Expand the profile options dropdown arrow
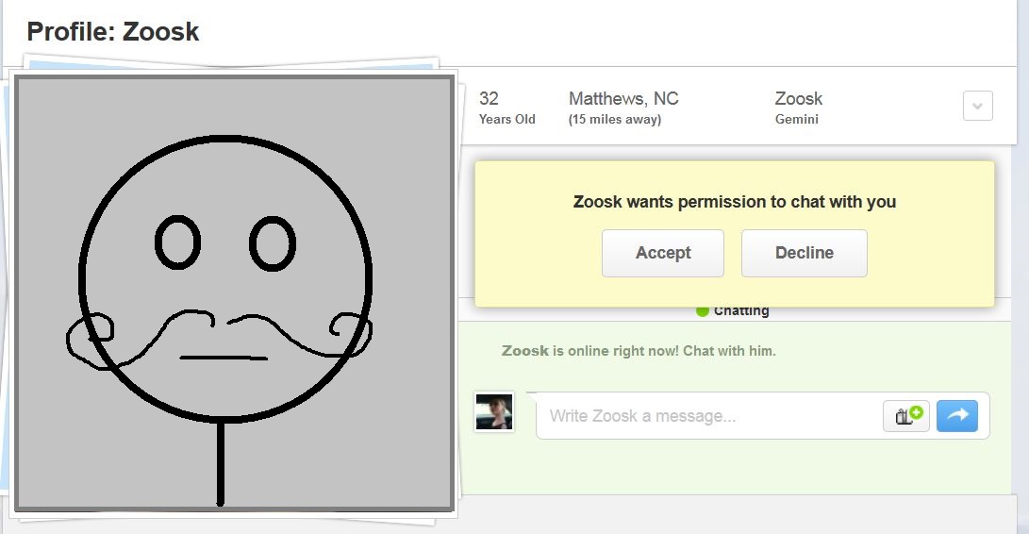Viewport: 1029px width, 534px height. pos(977,106)
